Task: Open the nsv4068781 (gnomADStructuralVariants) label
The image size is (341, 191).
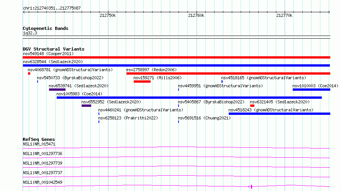Action: click(x=70, y=70)
